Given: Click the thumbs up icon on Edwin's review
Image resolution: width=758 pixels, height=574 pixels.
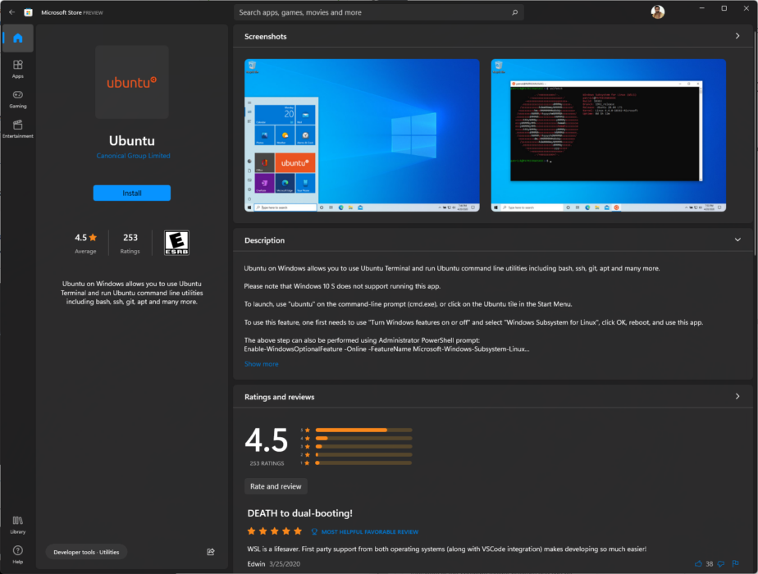Looking at the screenshot, I should click(698, 563).
